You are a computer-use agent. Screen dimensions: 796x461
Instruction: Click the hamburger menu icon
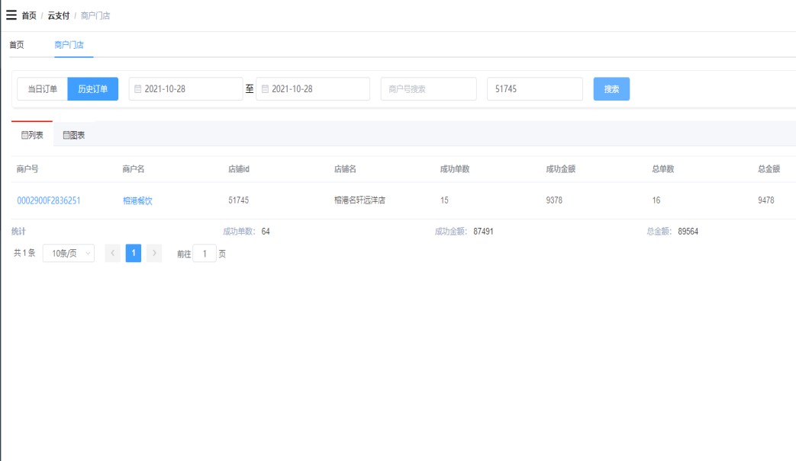click(x=11, y=15)
